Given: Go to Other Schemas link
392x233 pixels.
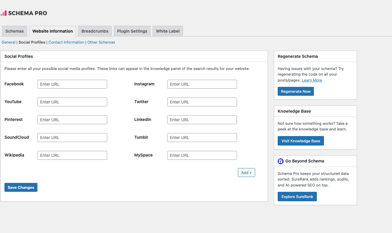Looking at the screenshot, I should 101,42.
